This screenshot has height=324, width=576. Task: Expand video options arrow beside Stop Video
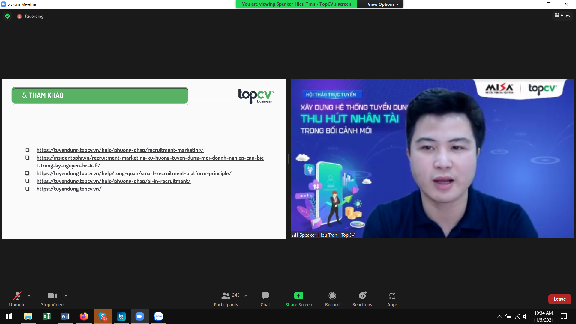point(66,296)
